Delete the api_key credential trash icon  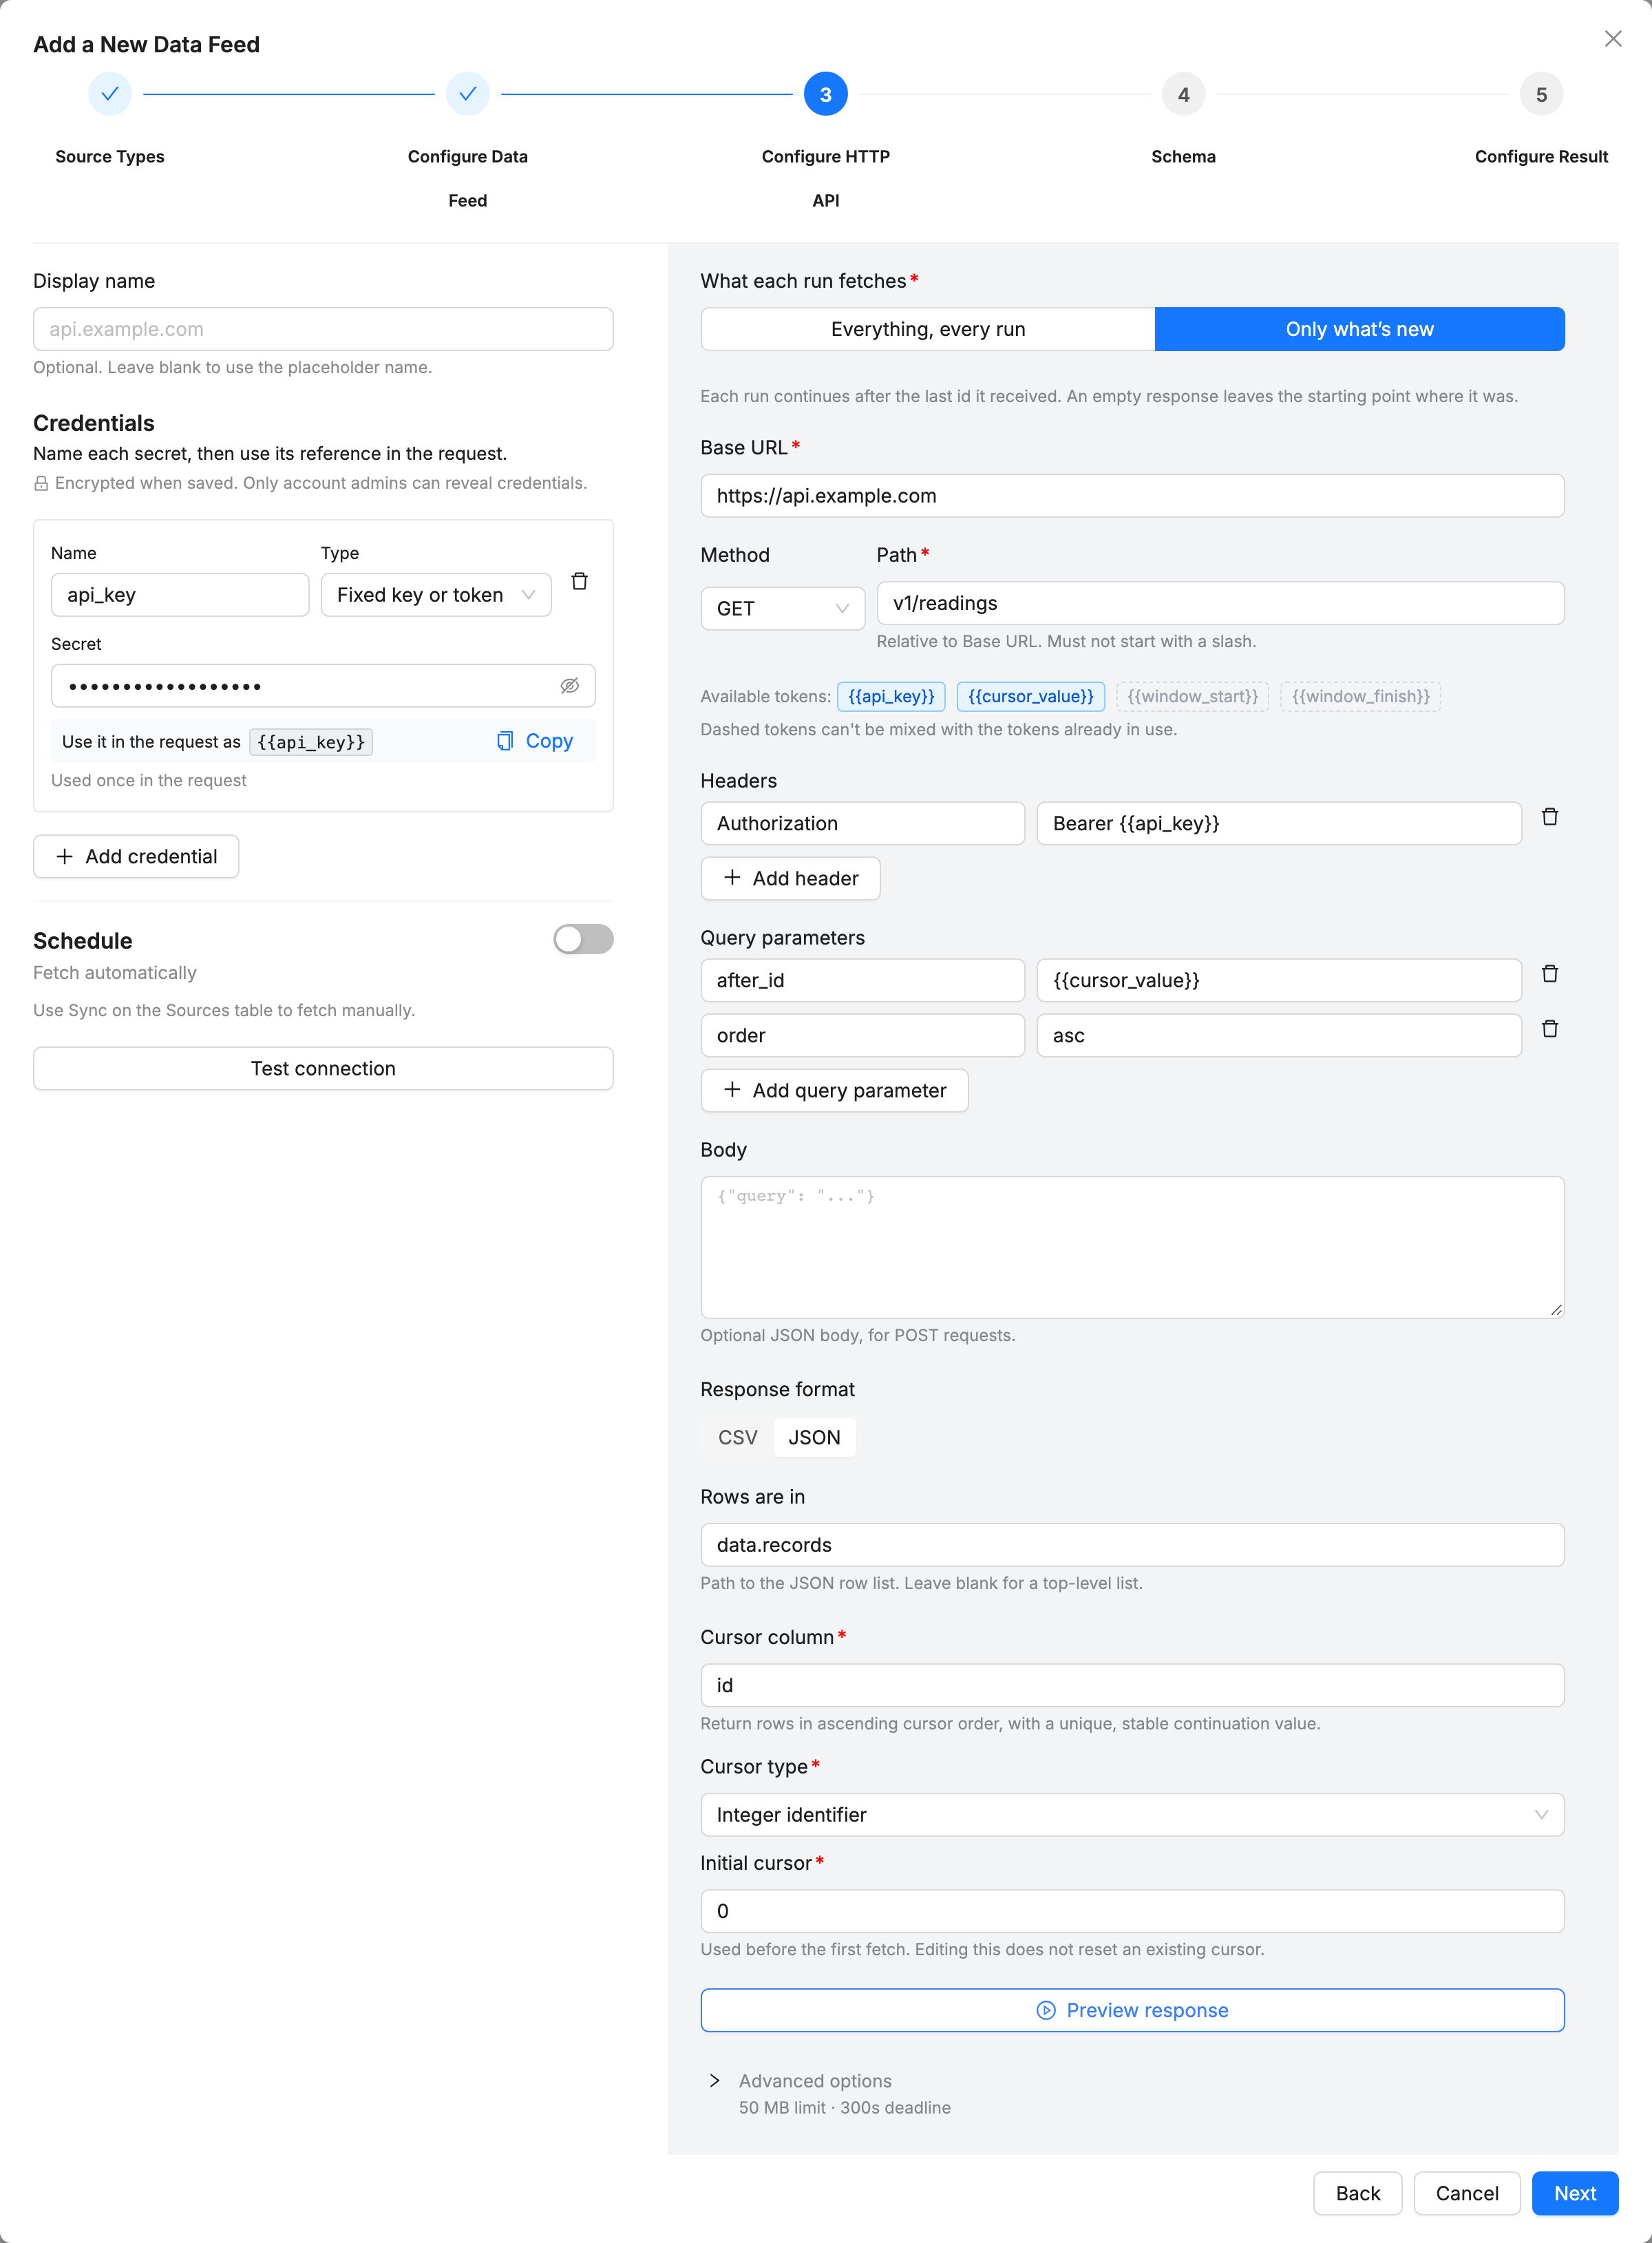(579, 581)
